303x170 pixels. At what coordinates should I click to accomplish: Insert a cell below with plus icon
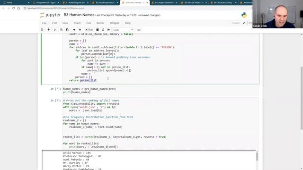point(48,30)
